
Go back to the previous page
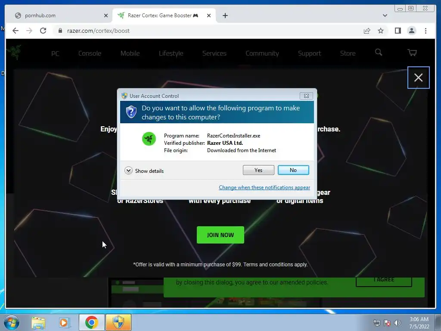tap(16, 31)
